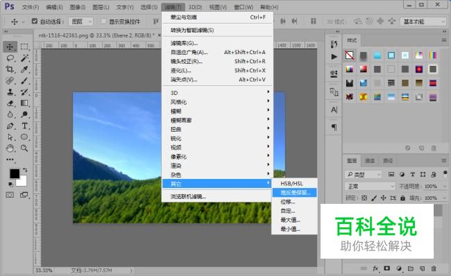Select the Pen tool
451x276 pixels.
click(10, 126)
